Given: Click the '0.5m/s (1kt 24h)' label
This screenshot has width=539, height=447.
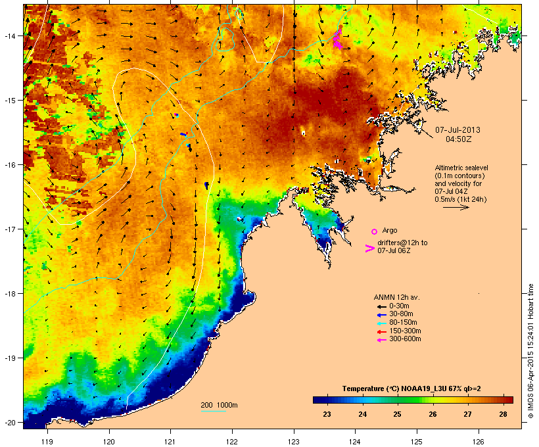Looking at the screenshot, I should pyautogui.click(x=461, y=199).
